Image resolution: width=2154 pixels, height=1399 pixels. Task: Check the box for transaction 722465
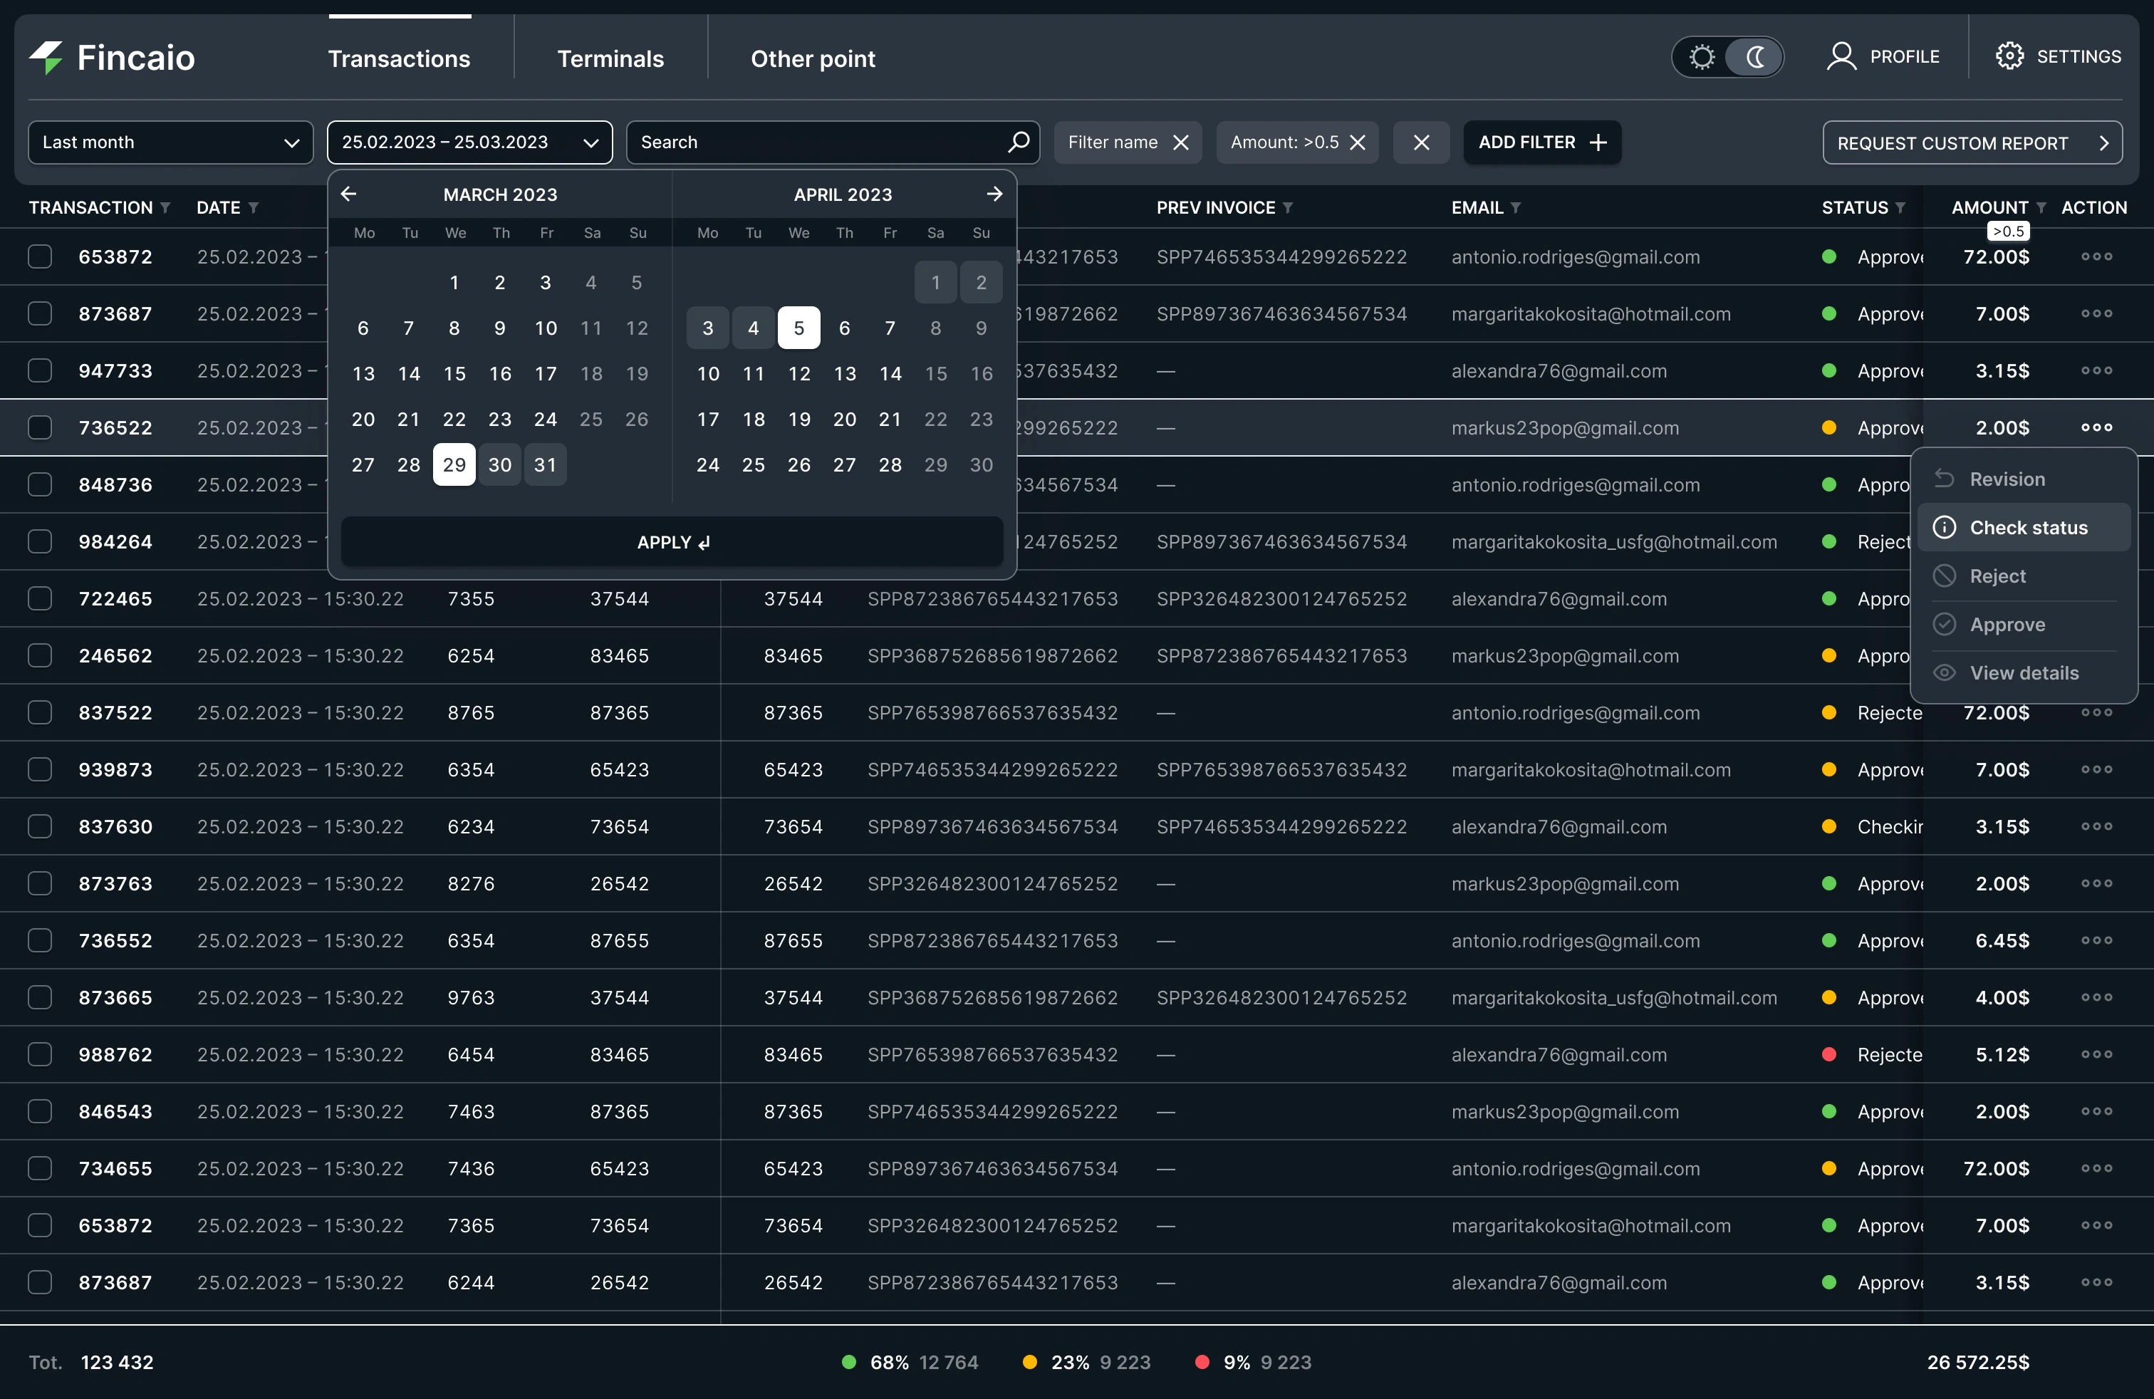[40, 598]
